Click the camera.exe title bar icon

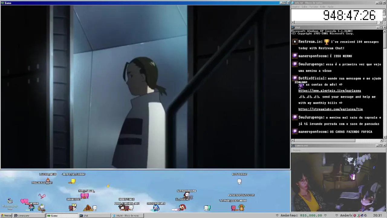point(293,146)
